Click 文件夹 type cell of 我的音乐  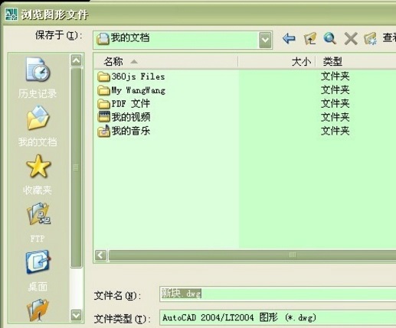coord(335,131)
